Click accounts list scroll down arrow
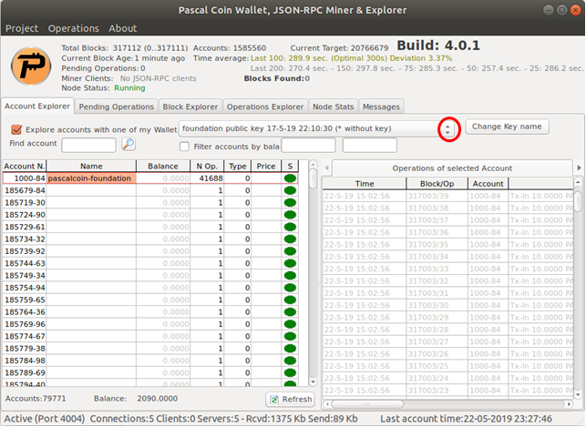The image size is (586, 427). (314, 381)
